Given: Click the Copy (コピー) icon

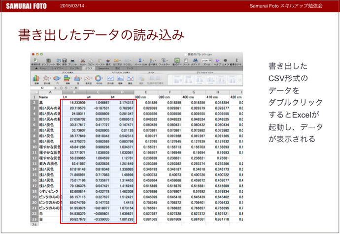Looking at the screenshot, I should [91, 60].
